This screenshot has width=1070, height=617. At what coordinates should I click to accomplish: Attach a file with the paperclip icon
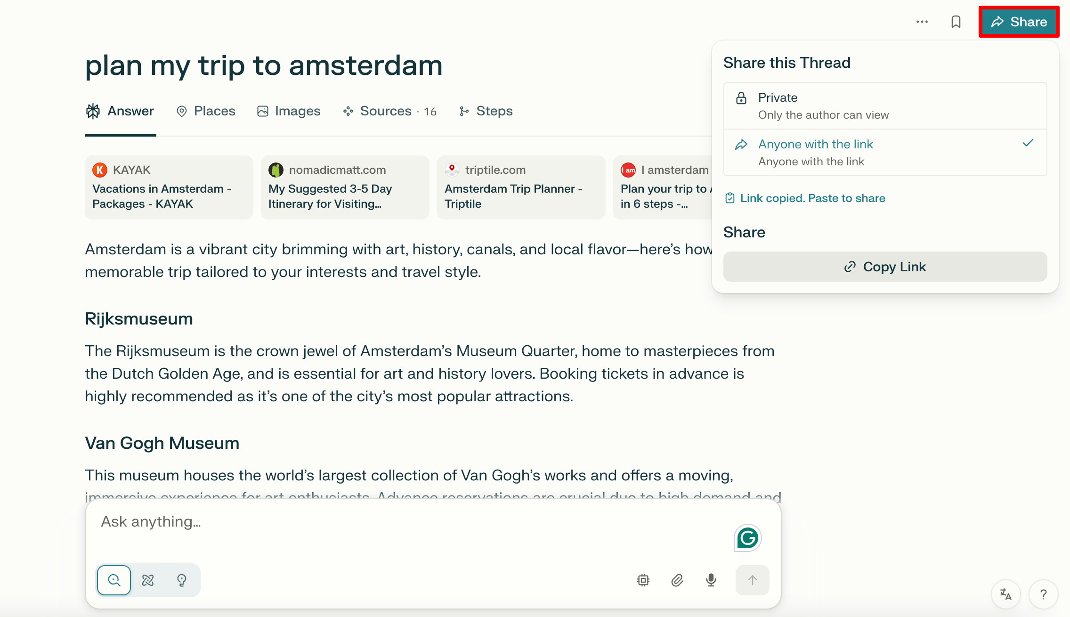[x=677, y=580]
